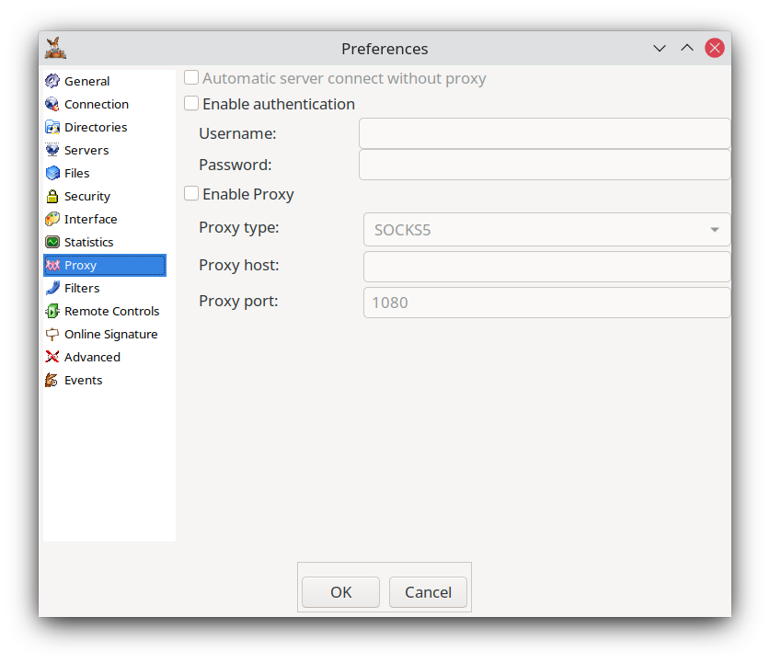The width and height of the screenshot is (770, 663).
Task: Click the Filters feather icon
Action: click(52, 288)
